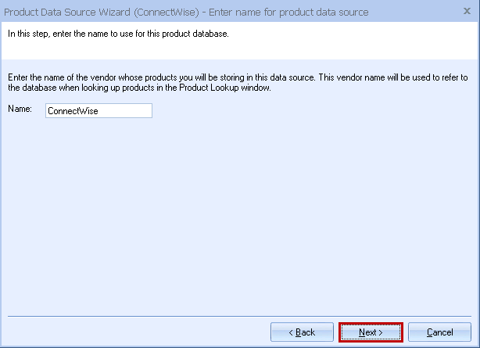Close the wizard with the X button

pos(467,13)
